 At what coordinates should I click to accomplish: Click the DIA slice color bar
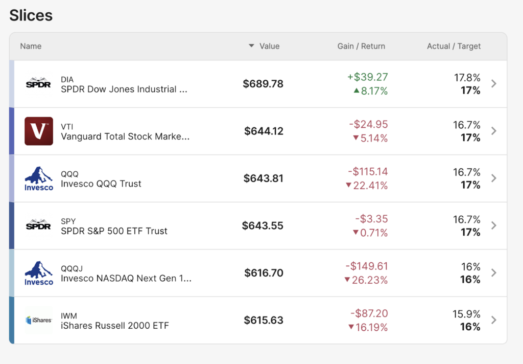[x=12, y=84]
